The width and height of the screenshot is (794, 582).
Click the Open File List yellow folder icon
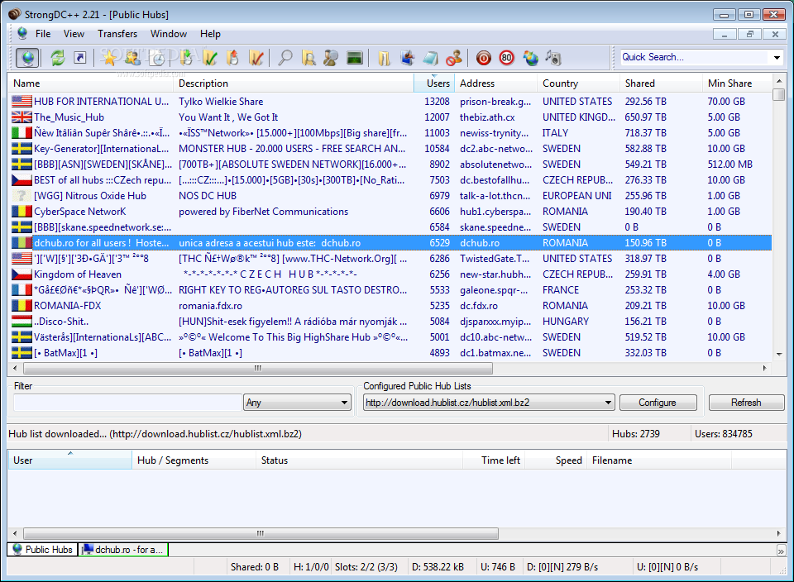coord(384,58)
